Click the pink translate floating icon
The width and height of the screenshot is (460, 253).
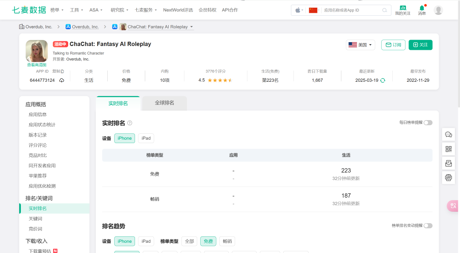click(453, 206)
